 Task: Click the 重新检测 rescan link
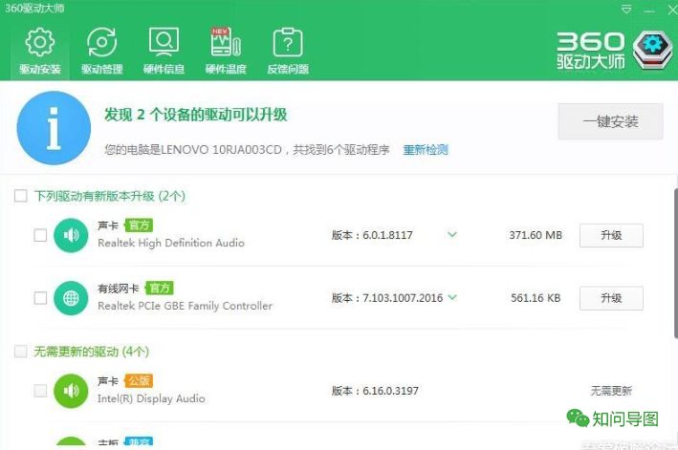[x=426, y=150]
